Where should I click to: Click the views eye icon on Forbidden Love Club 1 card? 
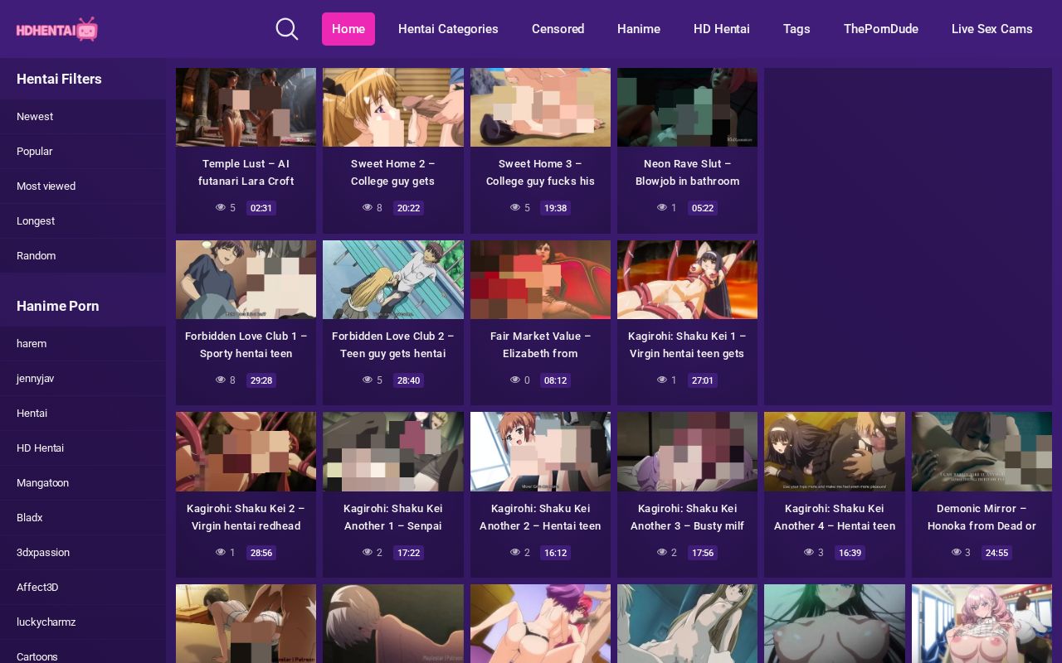[x=221, y=380]
